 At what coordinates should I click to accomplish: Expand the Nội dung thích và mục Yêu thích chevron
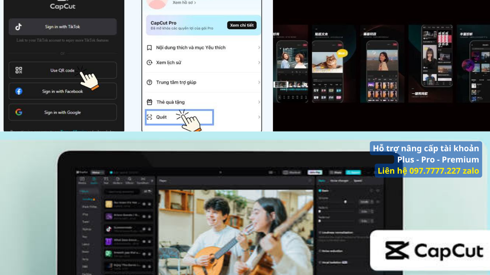[x=259, y=48]
